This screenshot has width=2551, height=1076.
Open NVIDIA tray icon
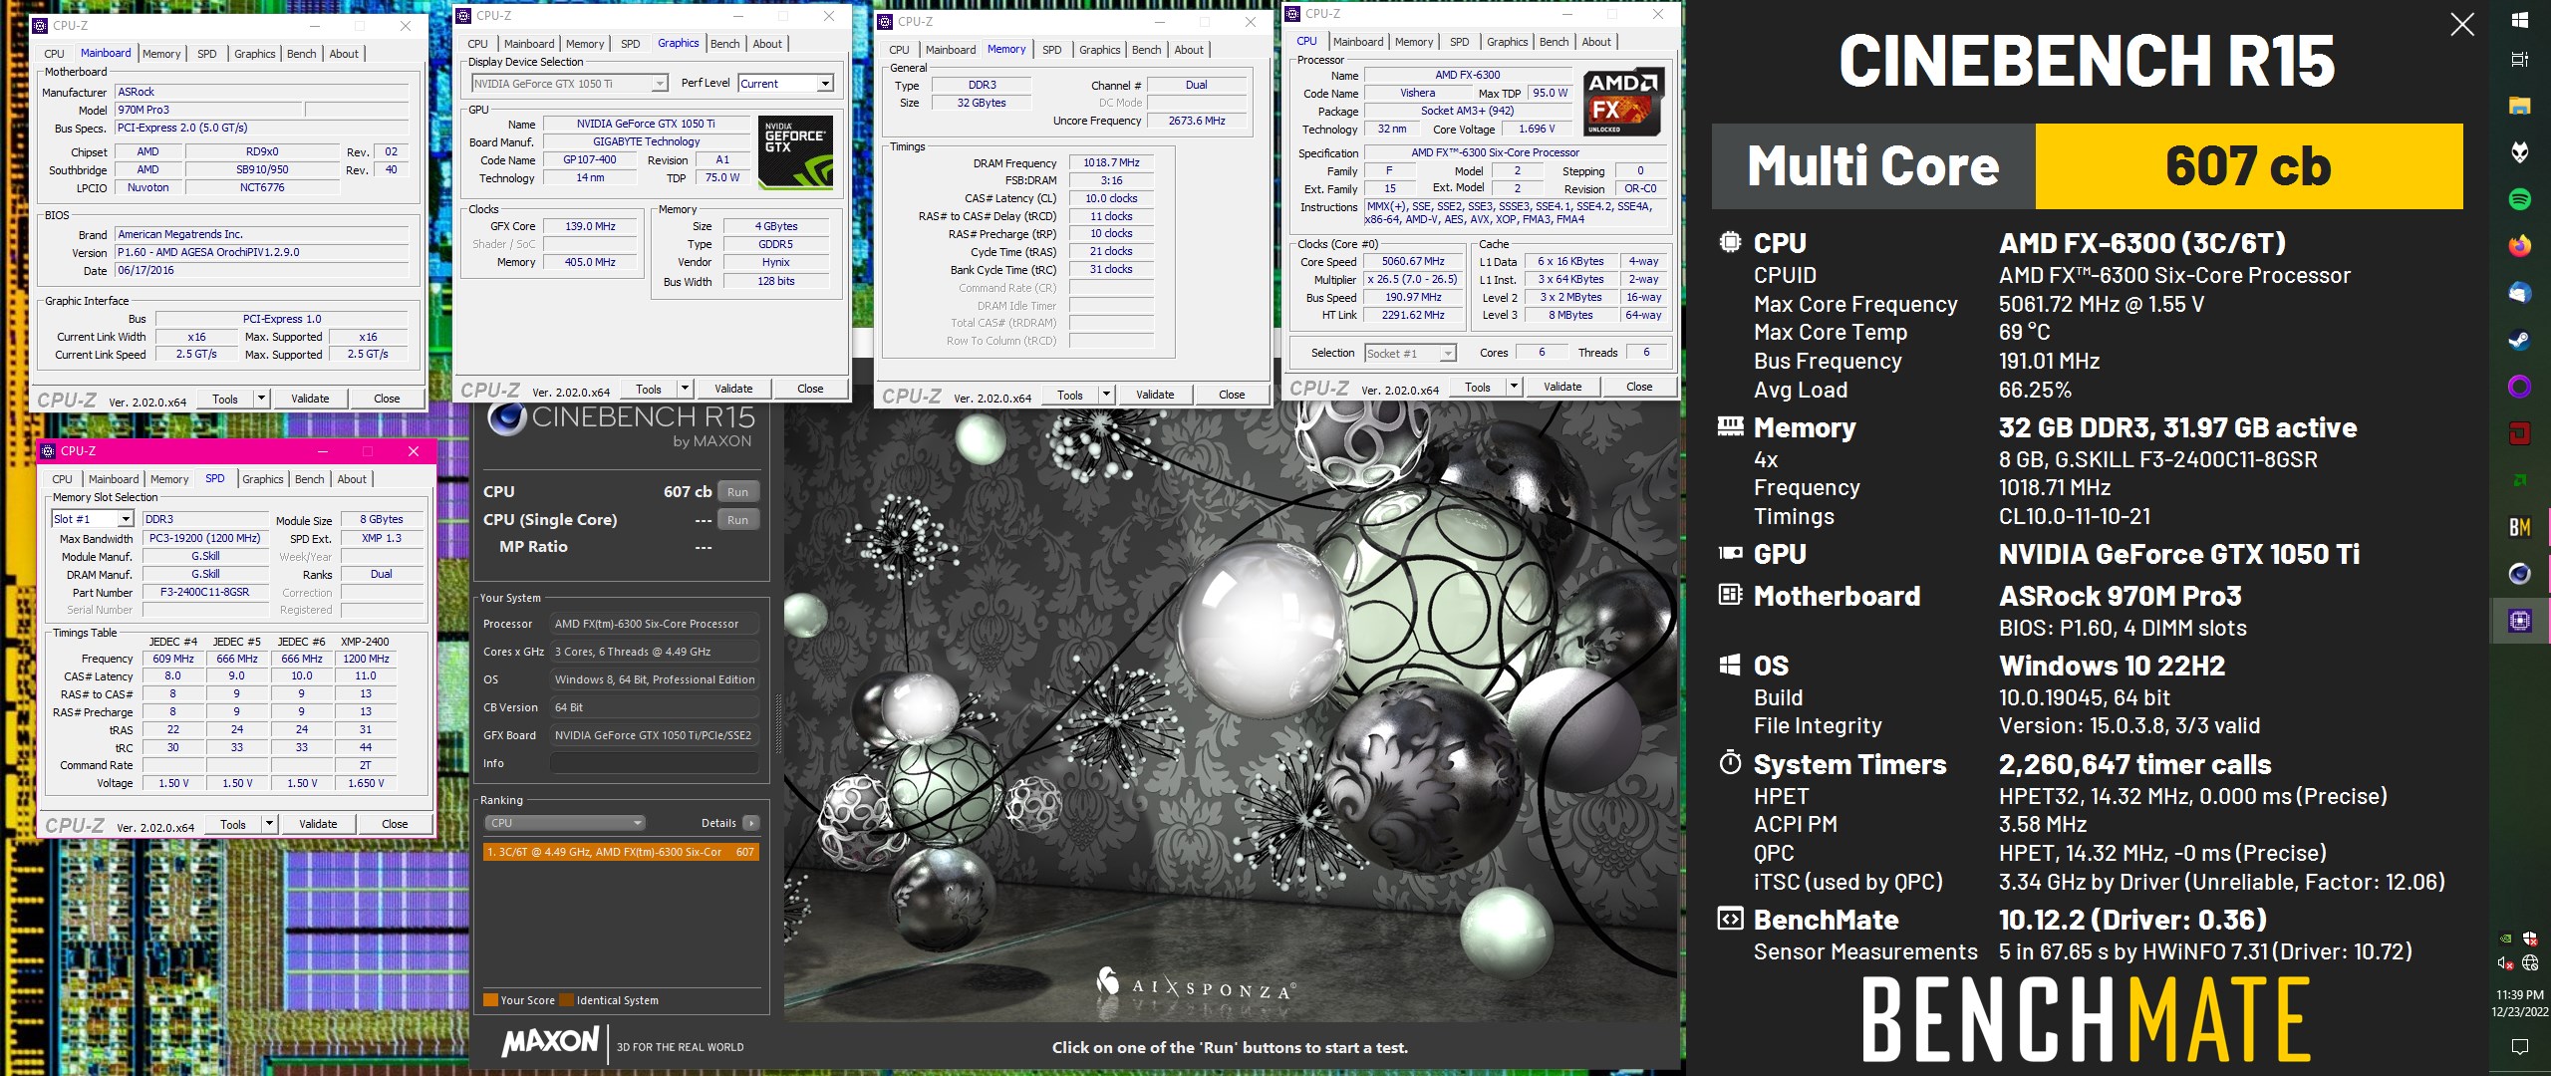2506,939
